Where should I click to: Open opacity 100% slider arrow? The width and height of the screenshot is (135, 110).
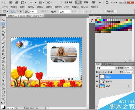tap(132, 68)
